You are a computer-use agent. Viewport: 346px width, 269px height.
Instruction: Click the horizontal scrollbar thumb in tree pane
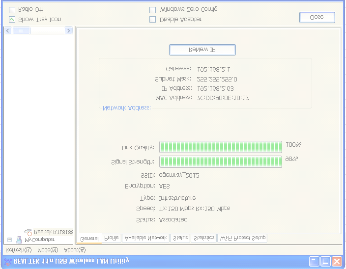point(21,30)
